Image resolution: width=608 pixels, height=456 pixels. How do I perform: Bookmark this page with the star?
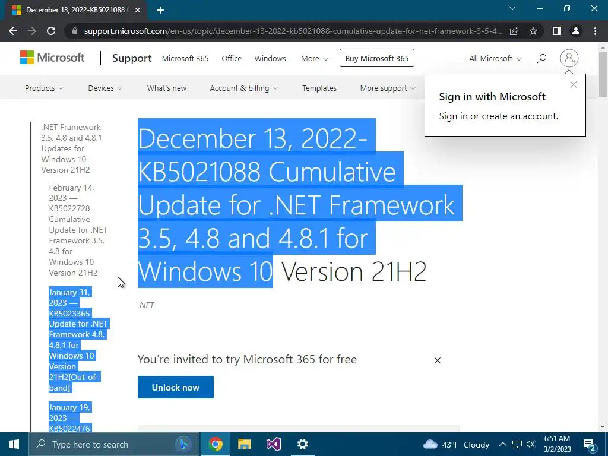click(533, 31)
